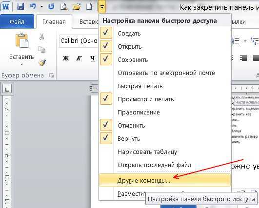Apply italic with the К button
The image size is (259, 208).
click(79, 58)
